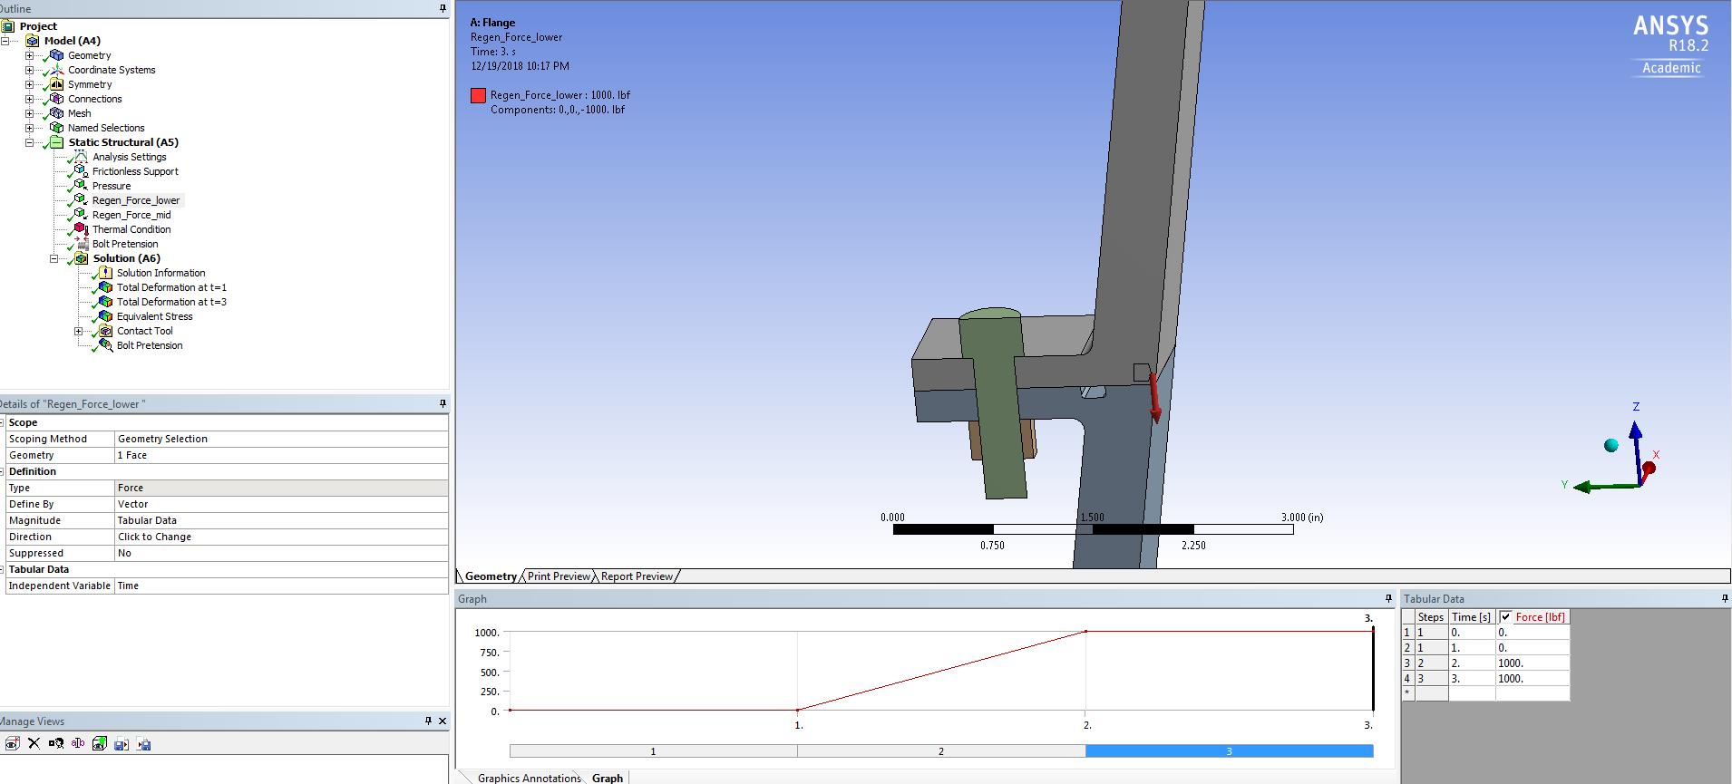Click the Export views save icon
Viewport: 1732px width, 784px height.
122,744
